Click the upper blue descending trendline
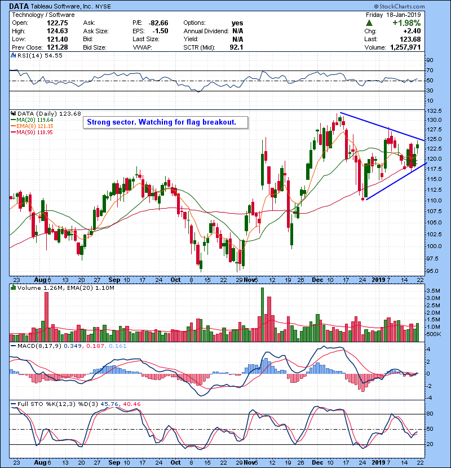451x468 pixels. click(x=382, y=126)
